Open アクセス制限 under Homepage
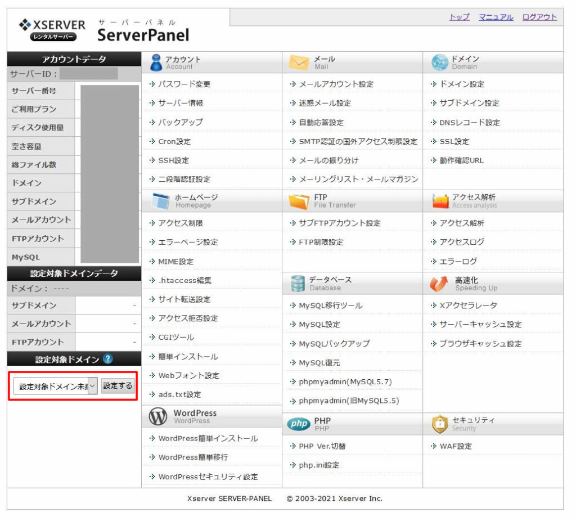Viewport: 576px width, 521px height. tap(181, 223)
